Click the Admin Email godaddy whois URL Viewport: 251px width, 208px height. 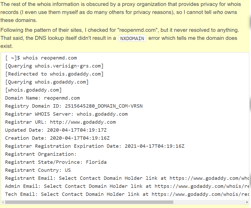pyautogui.click(x=202, y=186)
